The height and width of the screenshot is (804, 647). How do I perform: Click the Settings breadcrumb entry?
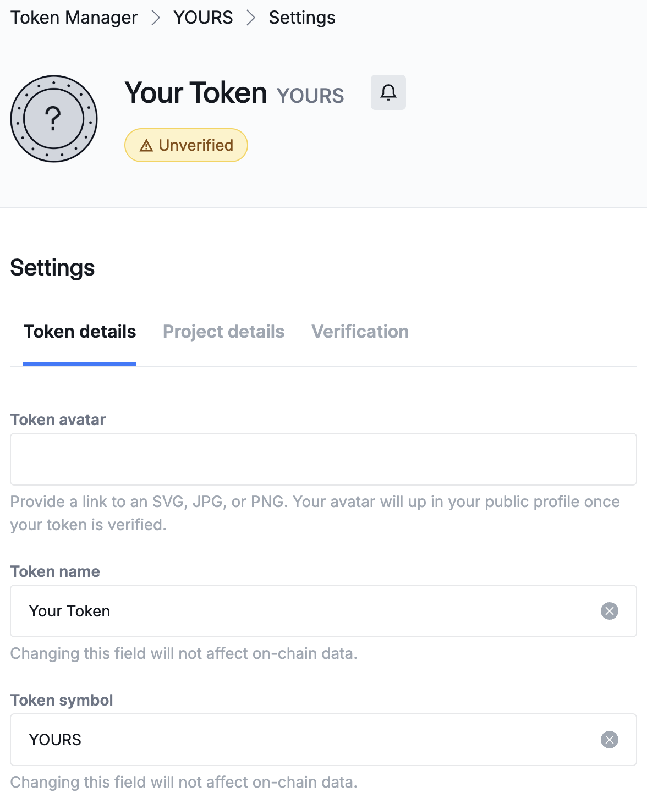[301, 17]
